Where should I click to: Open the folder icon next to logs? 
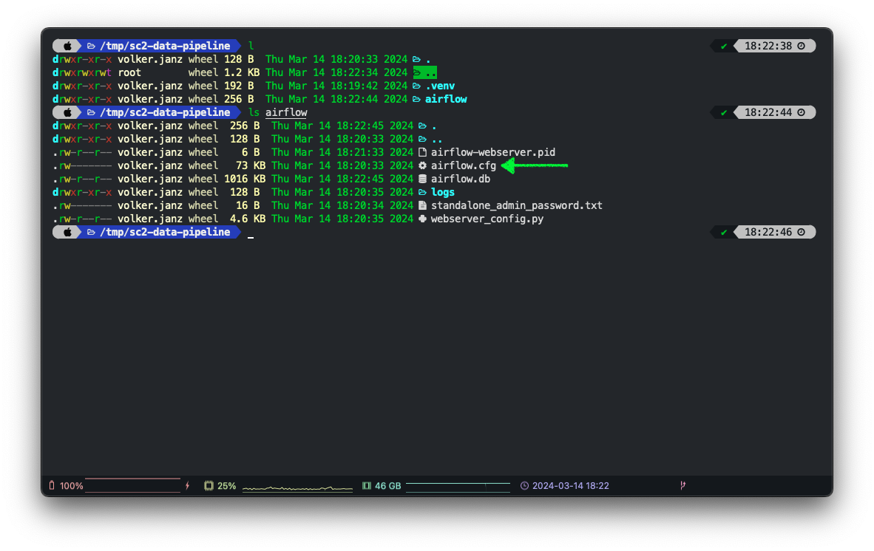[422, 192]
